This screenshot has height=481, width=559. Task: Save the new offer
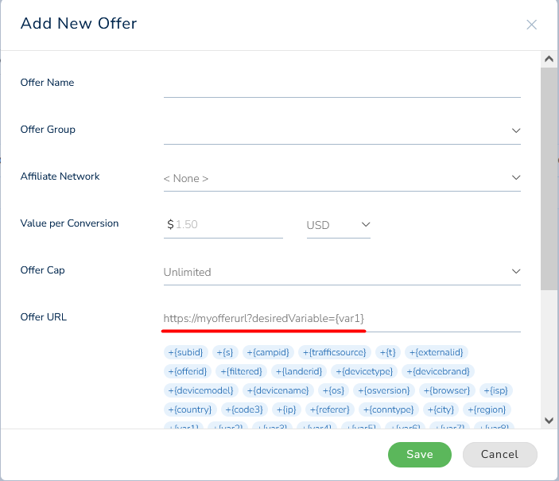[x=420, y=454]
